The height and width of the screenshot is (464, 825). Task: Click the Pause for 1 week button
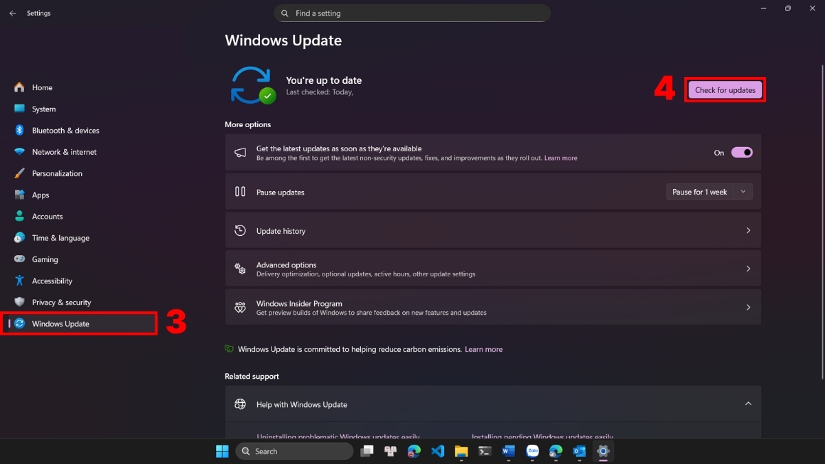700,192
